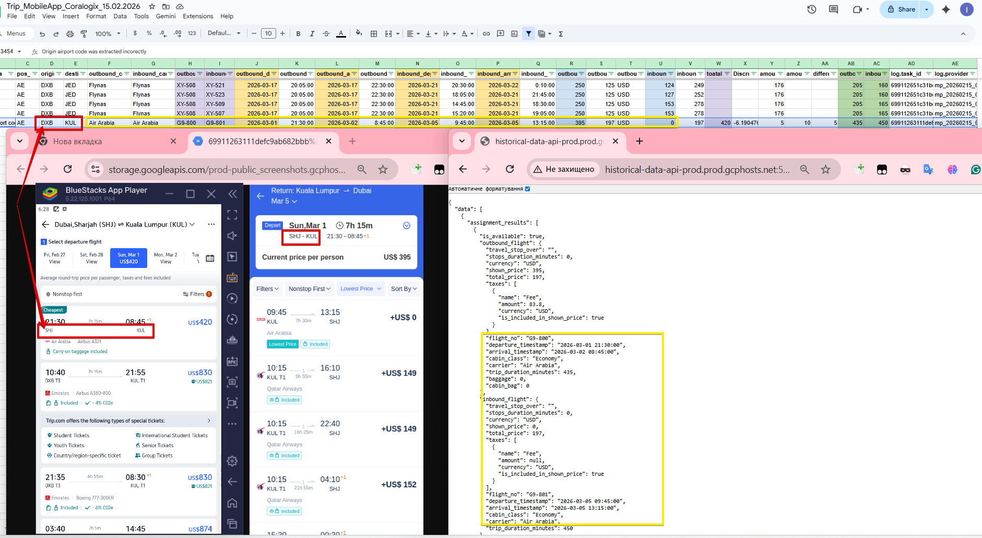
Task: Insert a chart
Action: point(514,34)
